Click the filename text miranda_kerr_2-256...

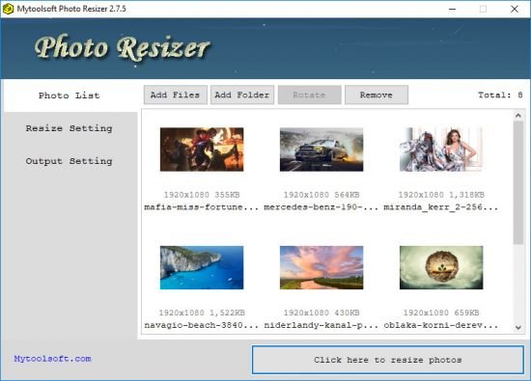(x=441, y=207)
